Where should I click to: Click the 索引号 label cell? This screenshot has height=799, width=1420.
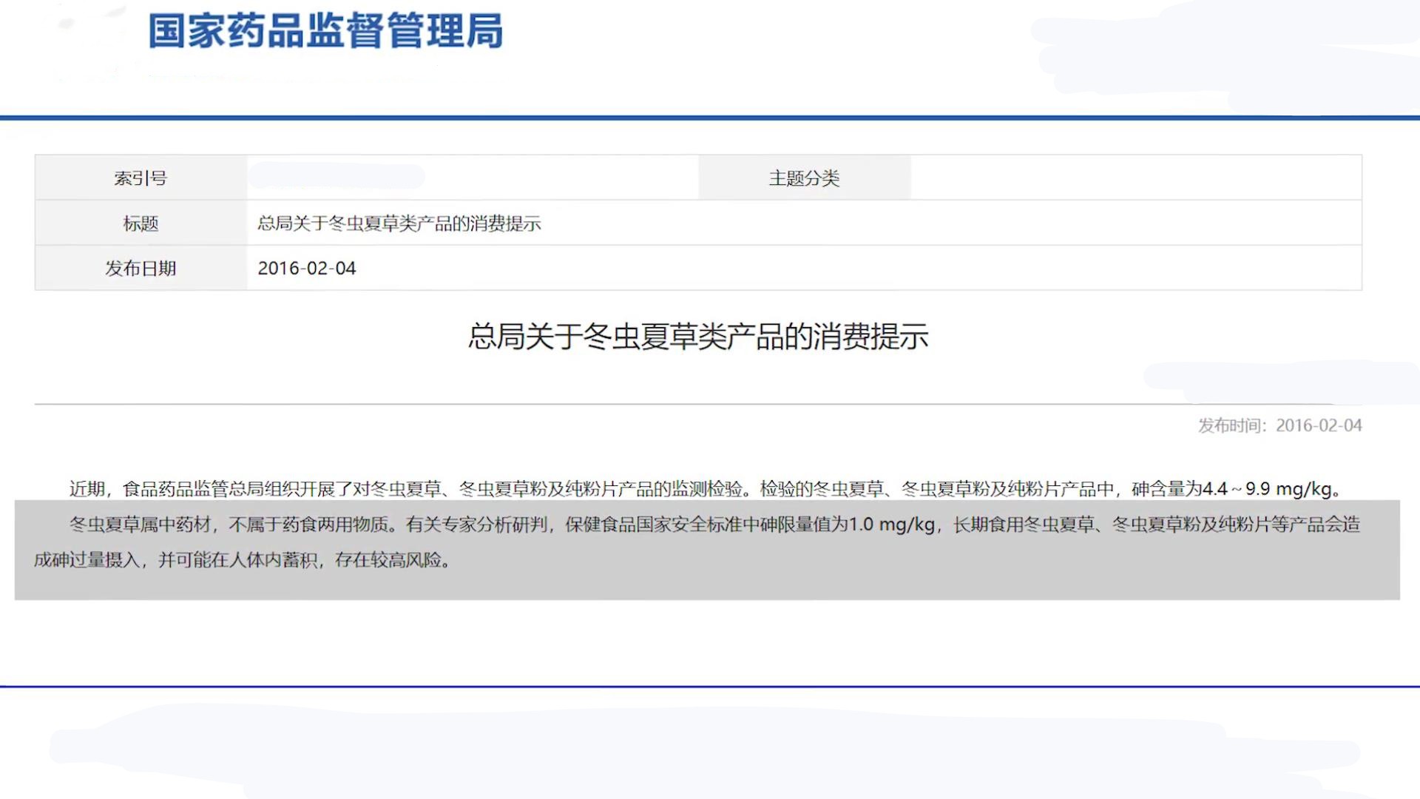[141, 178]
